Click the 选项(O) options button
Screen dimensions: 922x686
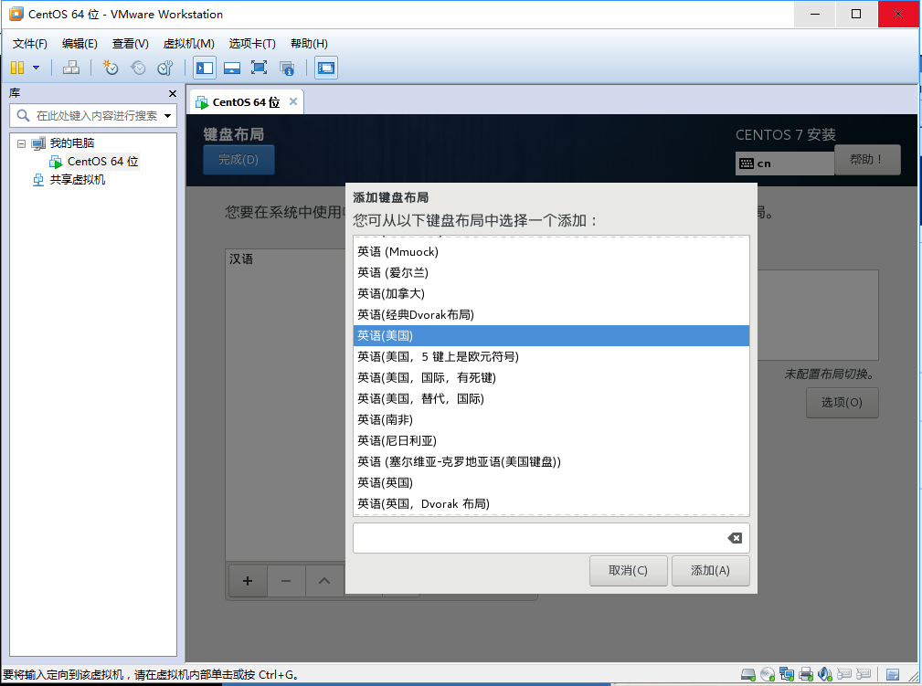pyautogui.click(x=842, y=403)
